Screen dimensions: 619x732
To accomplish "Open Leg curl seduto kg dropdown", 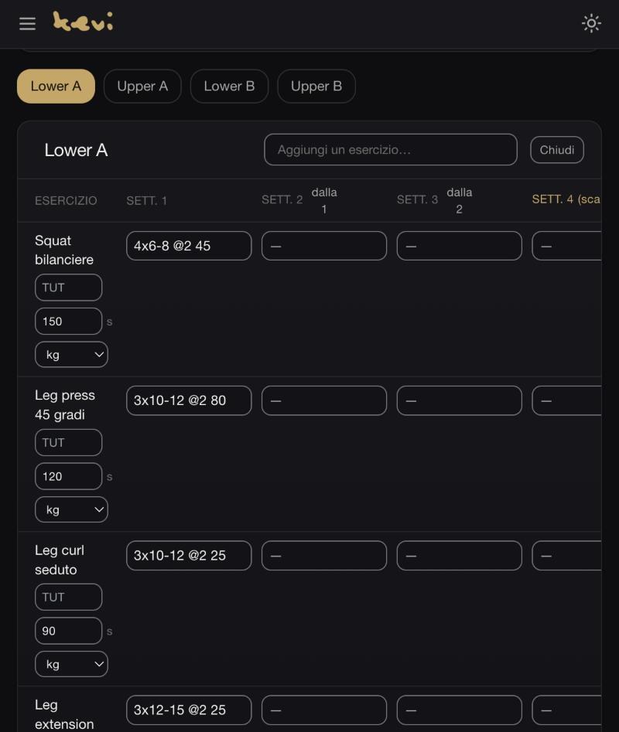I will pos(71,664).
